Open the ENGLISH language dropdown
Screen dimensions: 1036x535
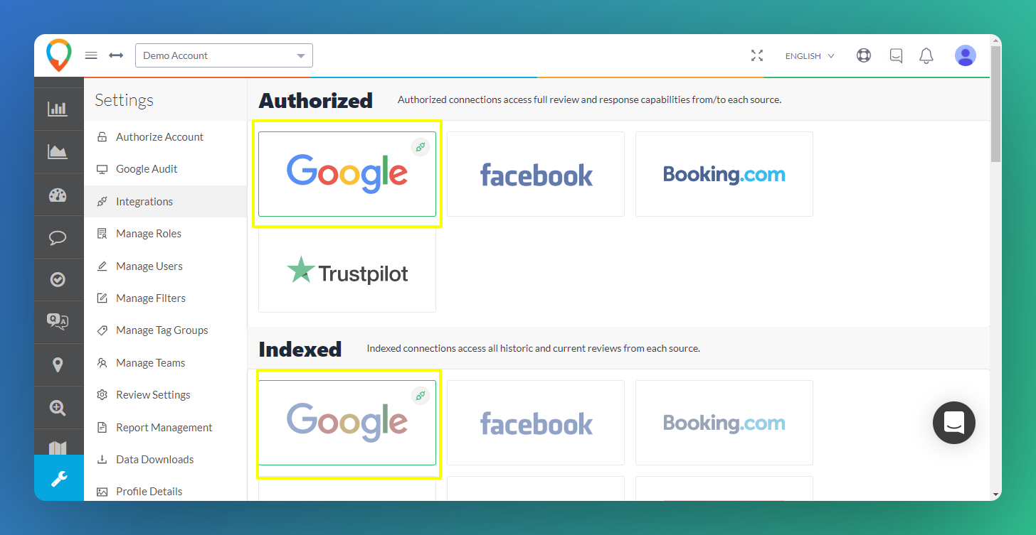coord(810,56)
